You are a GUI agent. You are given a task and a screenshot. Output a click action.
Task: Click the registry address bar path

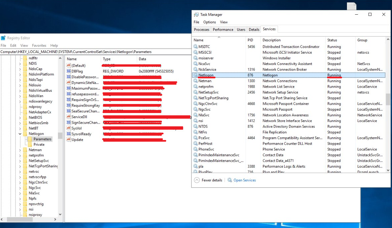(76, 52)
